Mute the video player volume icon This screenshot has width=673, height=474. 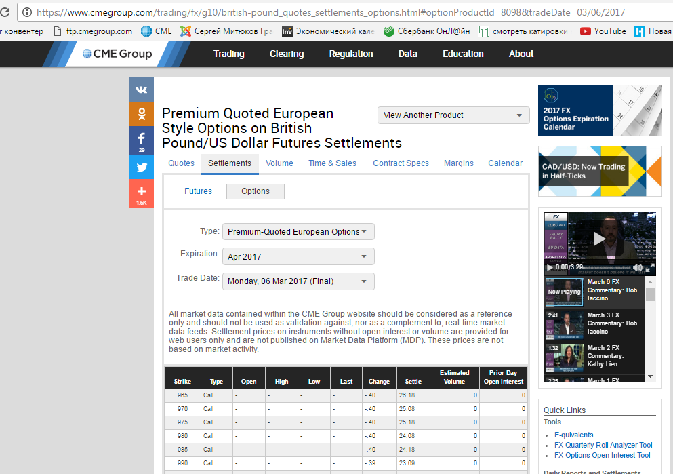pyautogui.click(x=638, y=267)
